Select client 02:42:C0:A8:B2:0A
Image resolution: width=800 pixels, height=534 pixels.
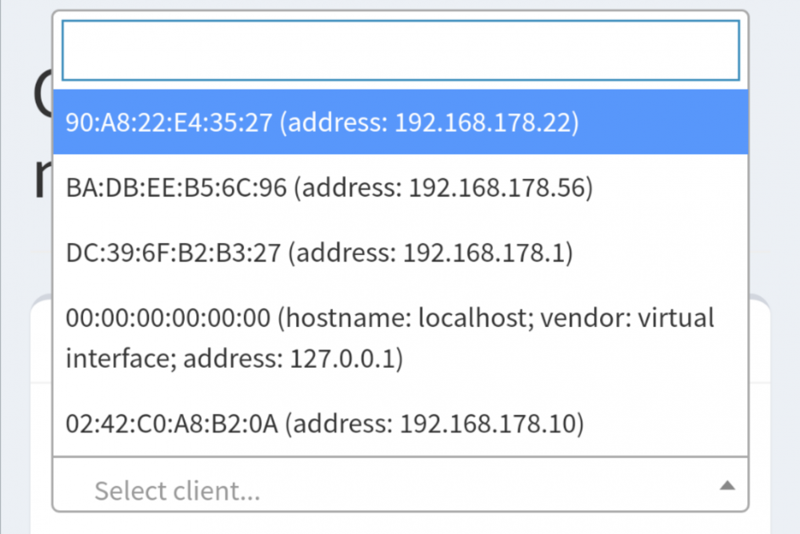tap(401, 424)
